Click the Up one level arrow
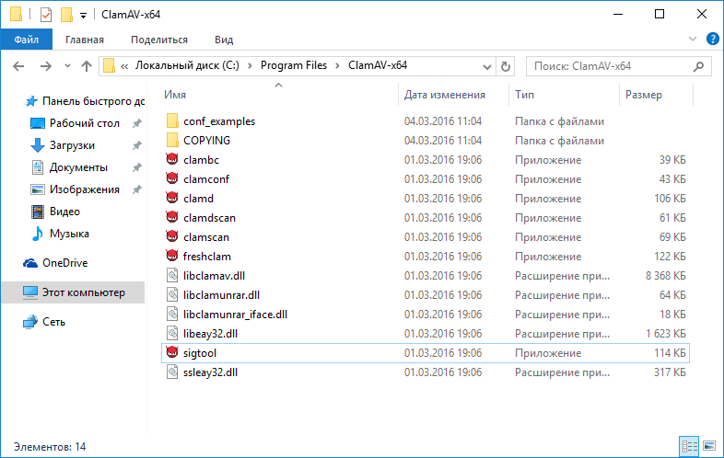This screenshot has height=458, width=724. pos(87,66)
